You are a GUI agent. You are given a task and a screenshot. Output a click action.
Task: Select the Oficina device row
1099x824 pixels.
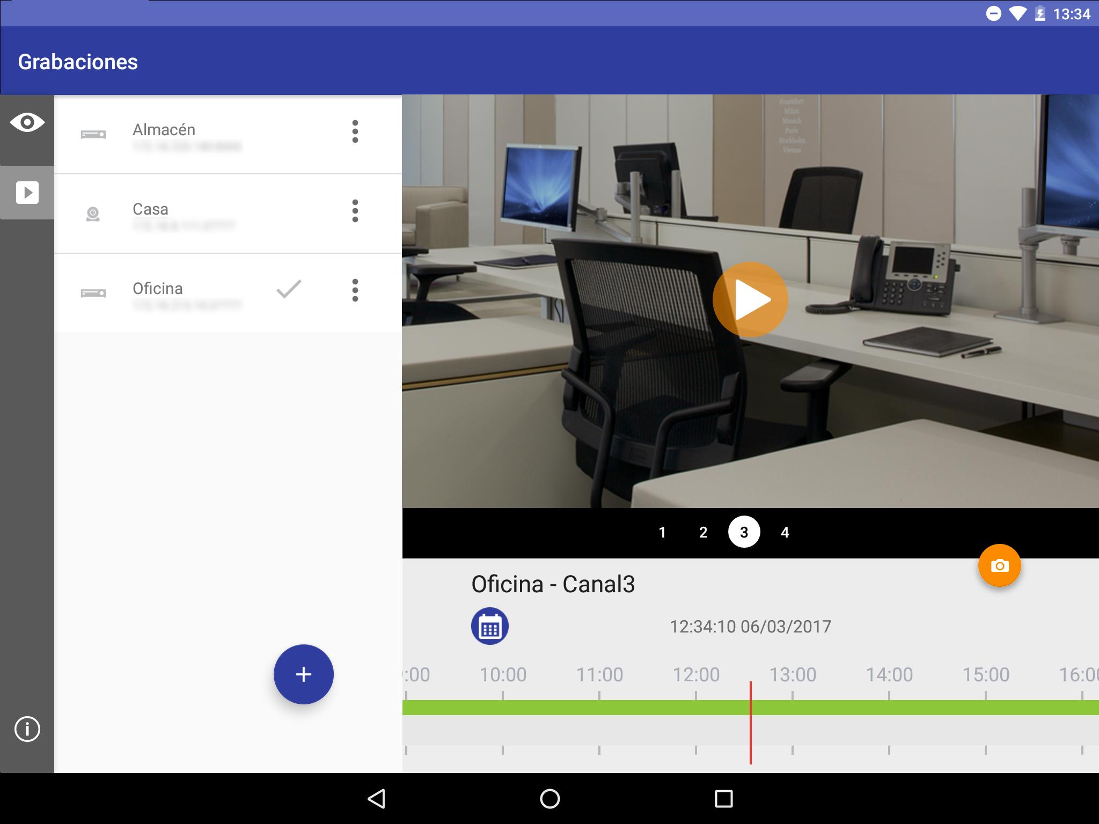tap(228, 293)
